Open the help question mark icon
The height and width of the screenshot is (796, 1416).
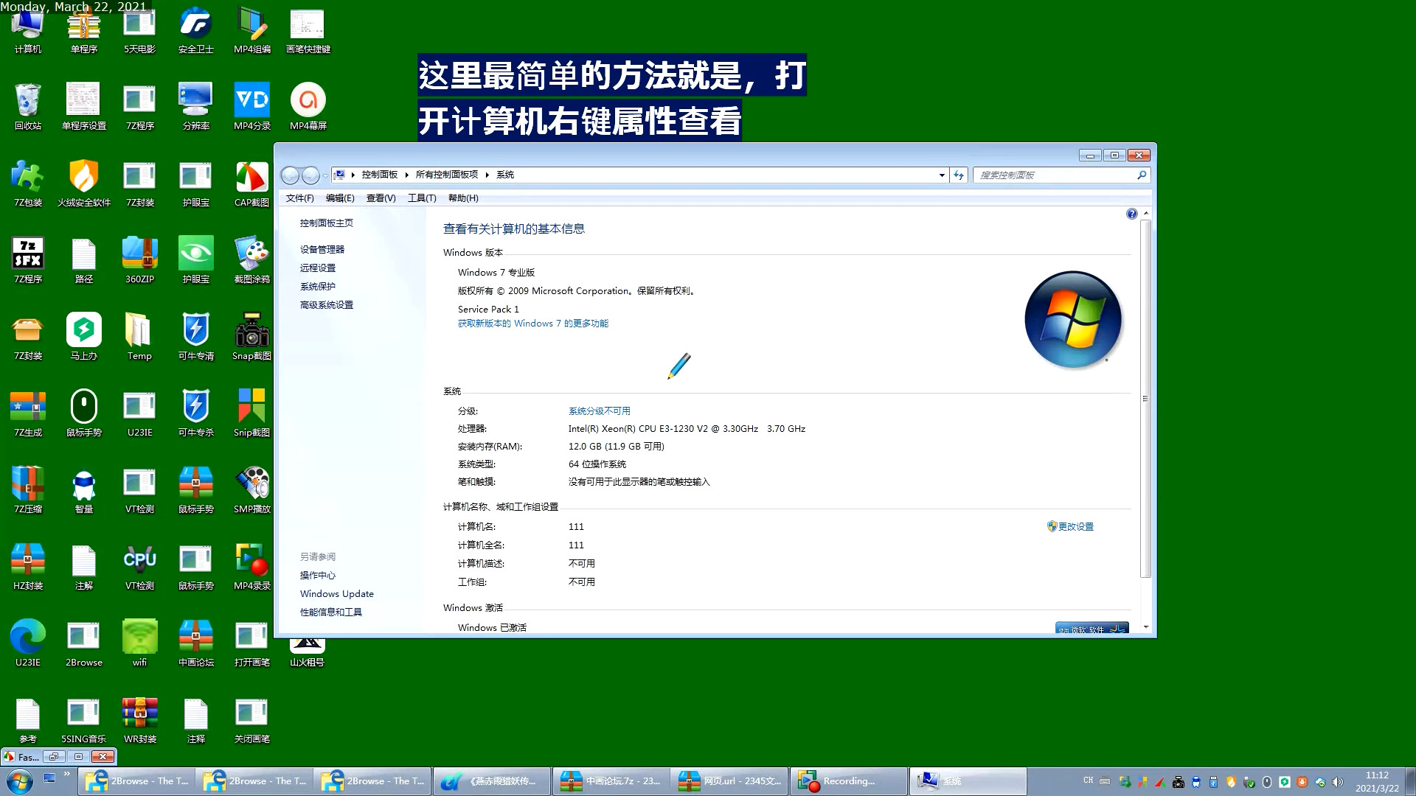(1131, 214)
